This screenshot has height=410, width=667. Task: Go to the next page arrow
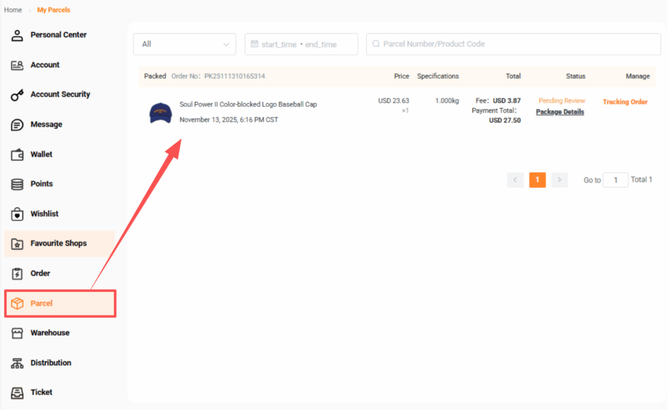560,180
